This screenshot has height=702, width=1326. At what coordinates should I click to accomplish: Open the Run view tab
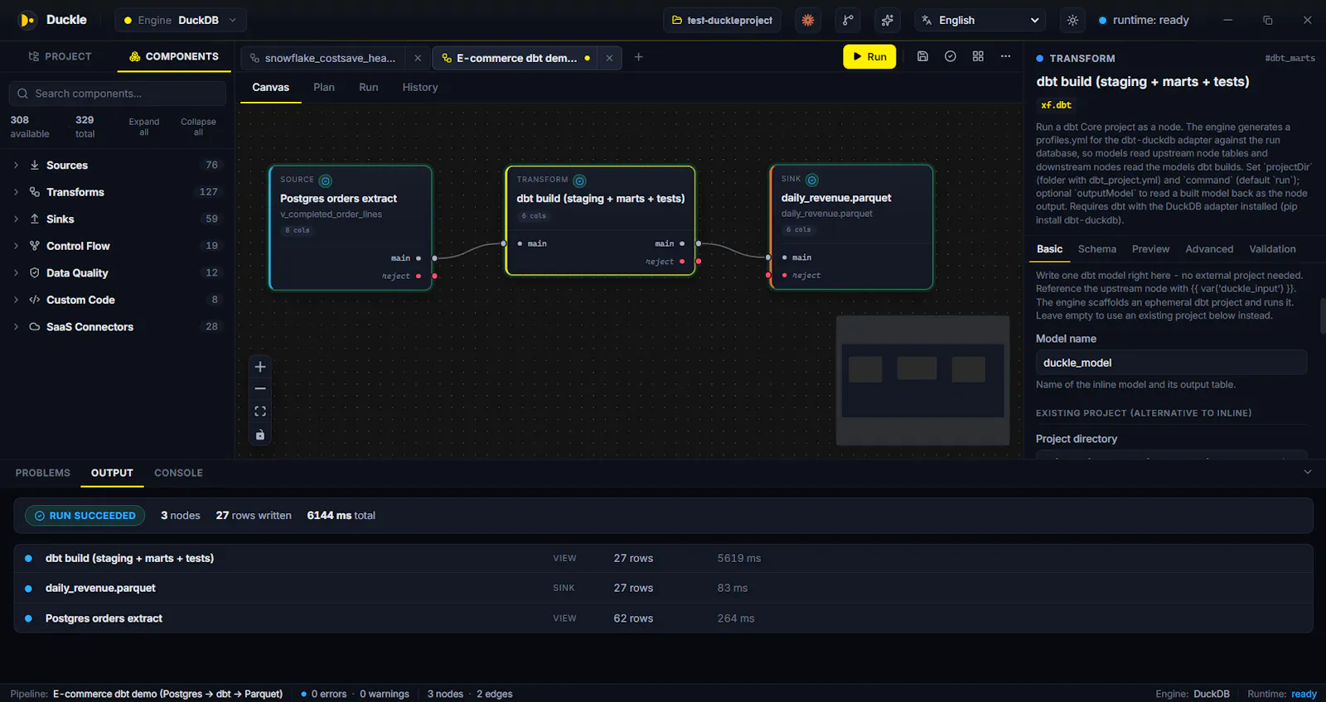point(369,87)
